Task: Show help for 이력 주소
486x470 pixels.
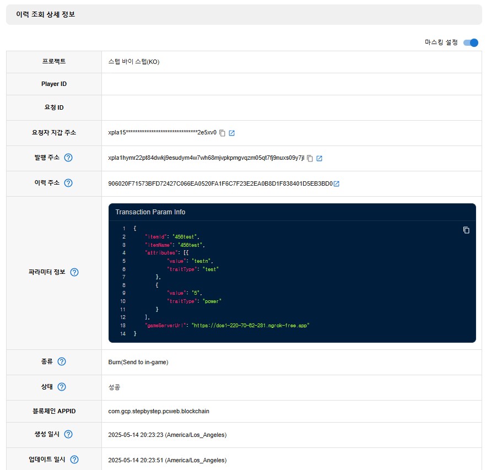Action: pyautogui.click(x=68, y=183)
